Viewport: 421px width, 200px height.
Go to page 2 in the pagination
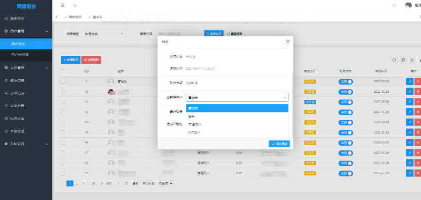tap(76, 184)
